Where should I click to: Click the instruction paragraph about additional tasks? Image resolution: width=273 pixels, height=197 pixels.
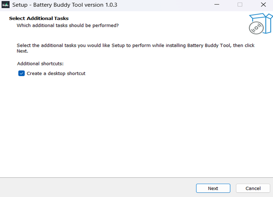[x=135, y=46]
